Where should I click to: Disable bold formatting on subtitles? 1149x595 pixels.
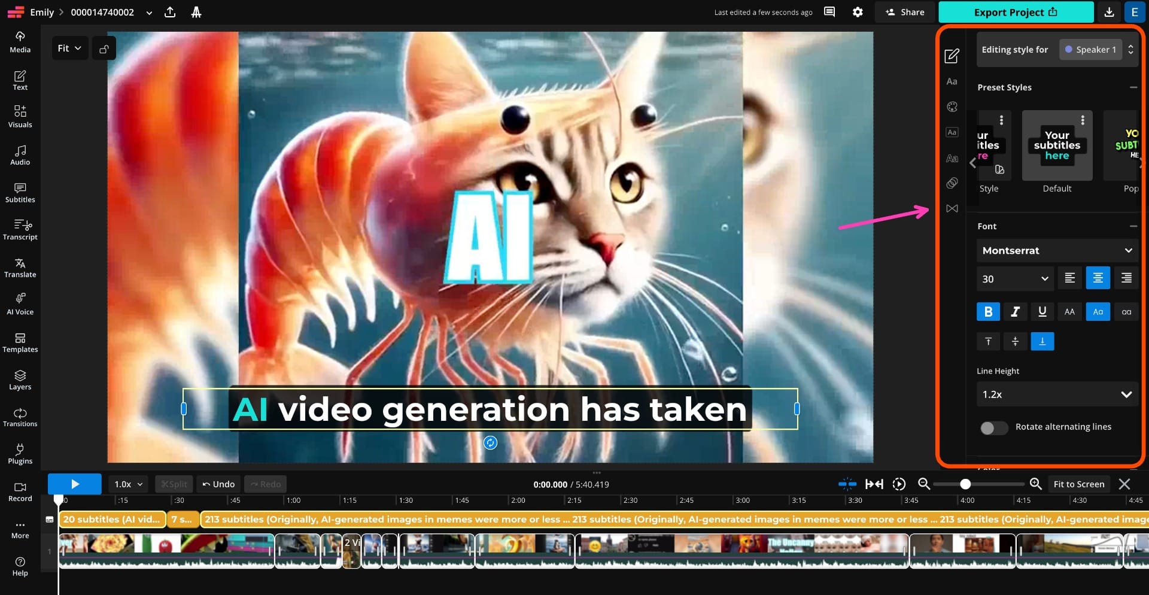click(987, 311)
